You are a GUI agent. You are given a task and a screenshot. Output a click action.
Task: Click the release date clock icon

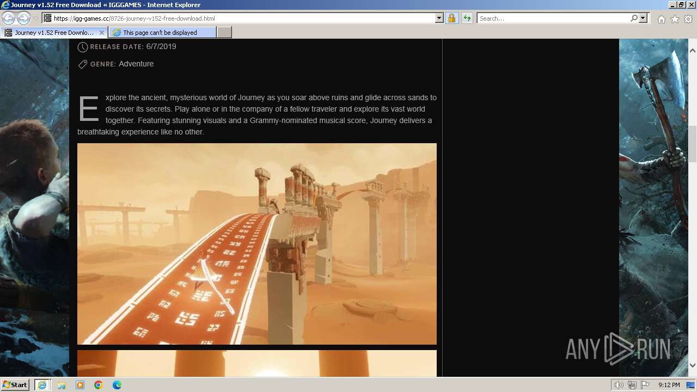83,47
